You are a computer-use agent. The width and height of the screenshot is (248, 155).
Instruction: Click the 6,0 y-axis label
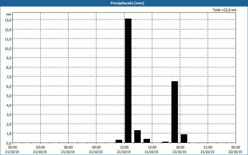tap(9, 86)
